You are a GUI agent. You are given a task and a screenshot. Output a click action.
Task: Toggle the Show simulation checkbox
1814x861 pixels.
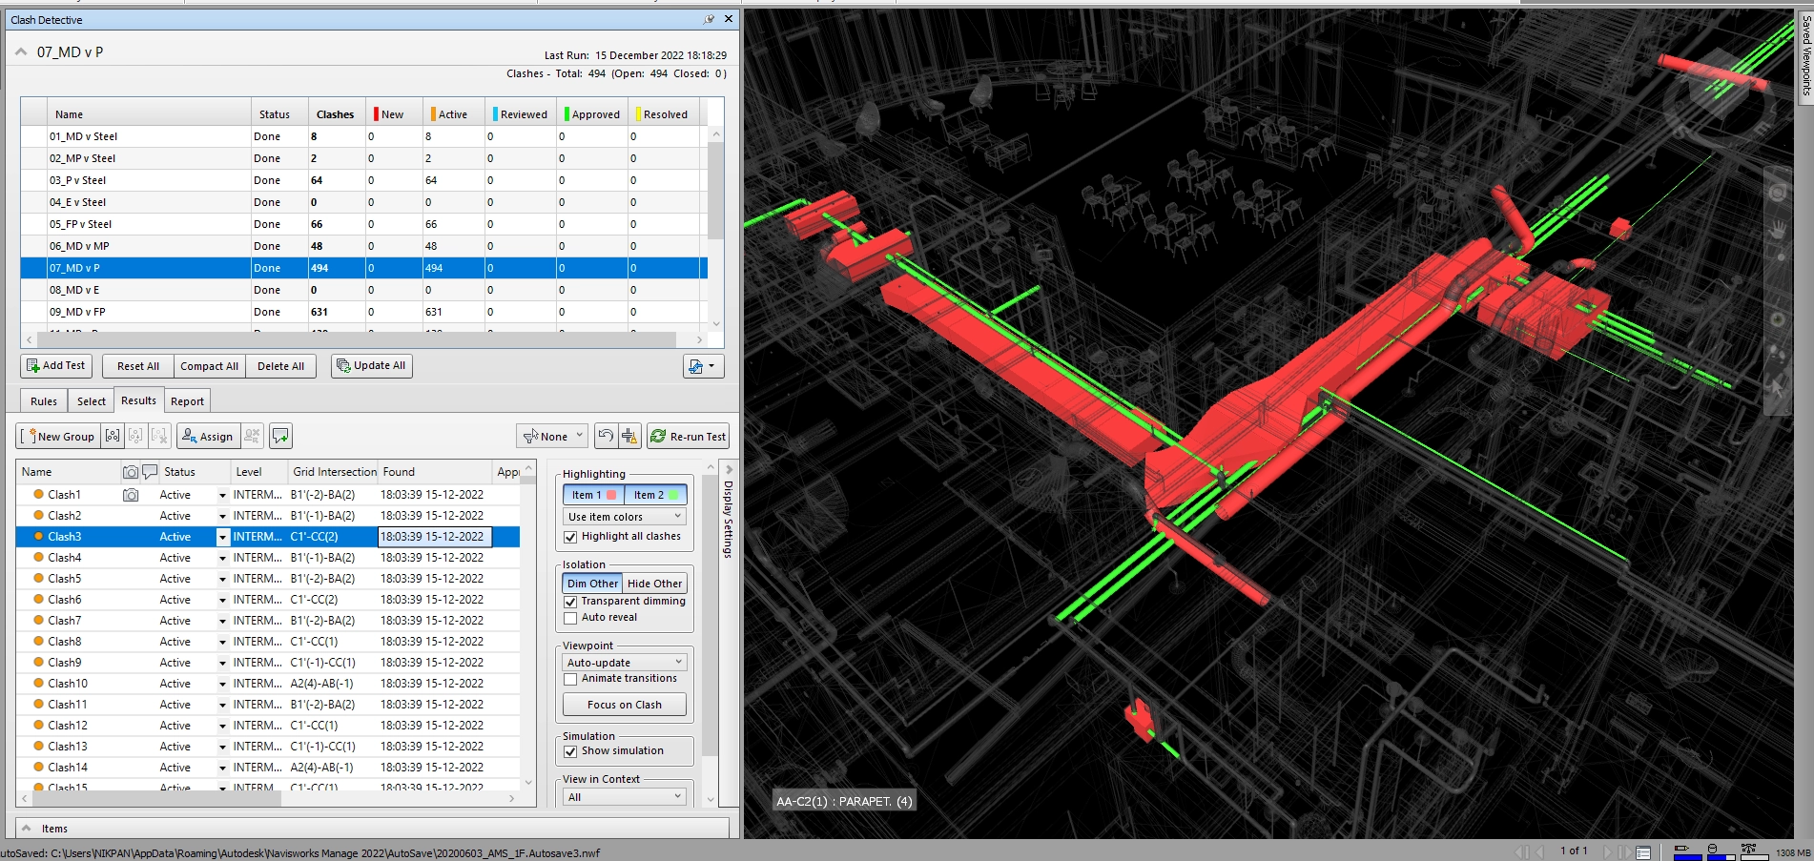570,751
